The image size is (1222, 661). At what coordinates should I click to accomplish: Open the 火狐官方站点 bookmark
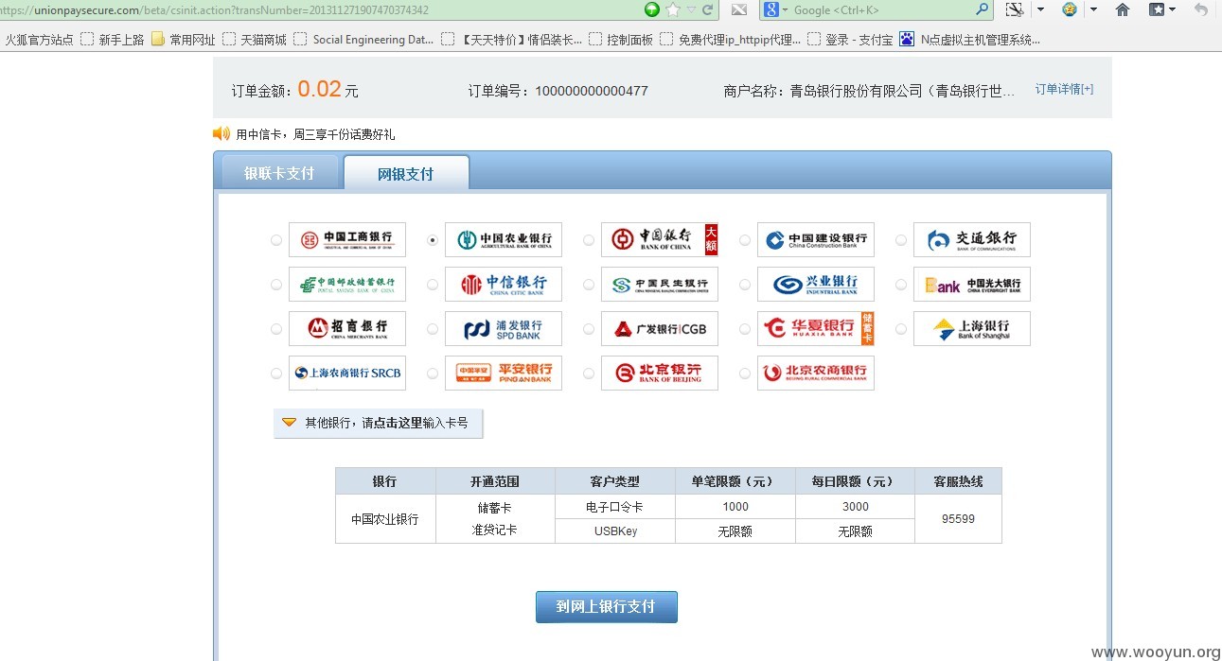38,40
